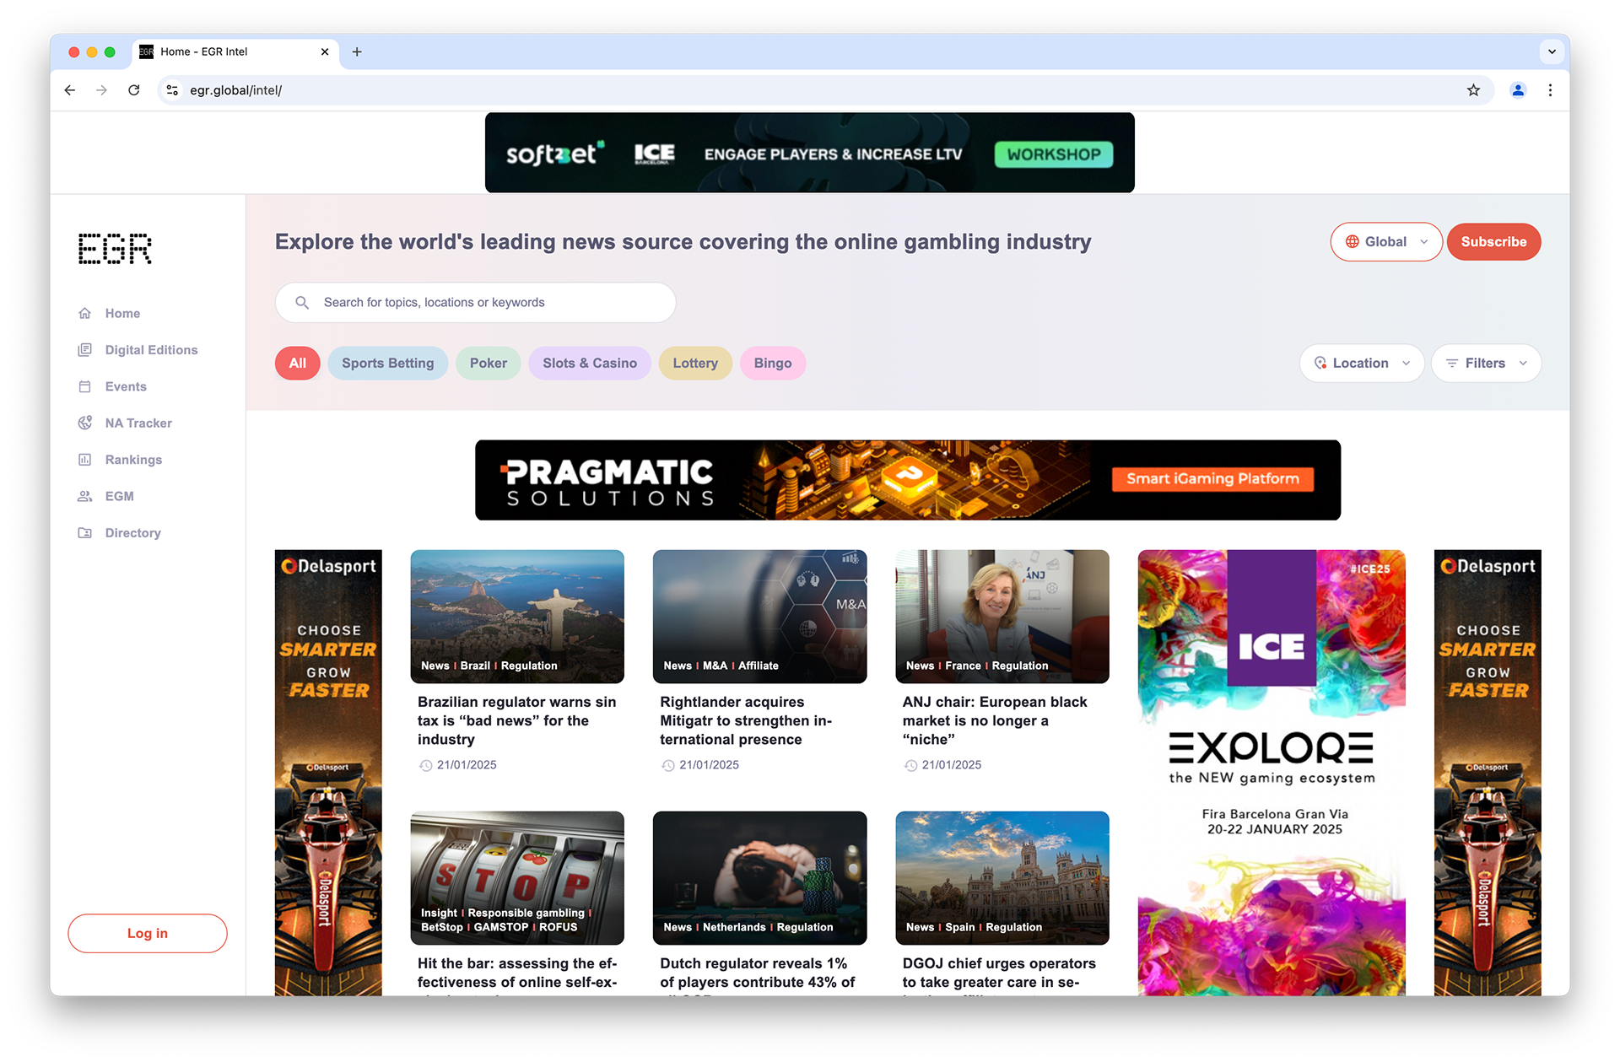Open EGM in sidebar
The height and width of the screenshot is (1062, 1620).
click(119, 496)
